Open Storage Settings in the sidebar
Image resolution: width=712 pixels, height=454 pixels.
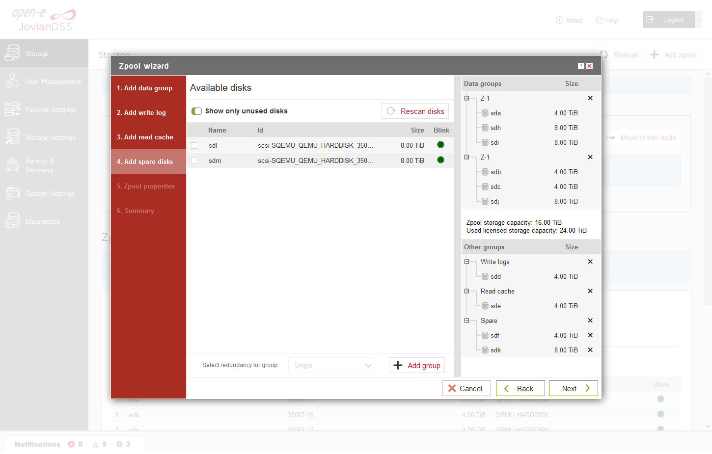(44, 137)
